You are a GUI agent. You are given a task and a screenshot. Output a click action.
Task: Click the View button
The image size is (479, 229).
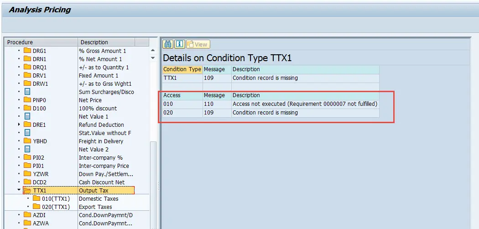pyautogui.click(x=198, y=44)
